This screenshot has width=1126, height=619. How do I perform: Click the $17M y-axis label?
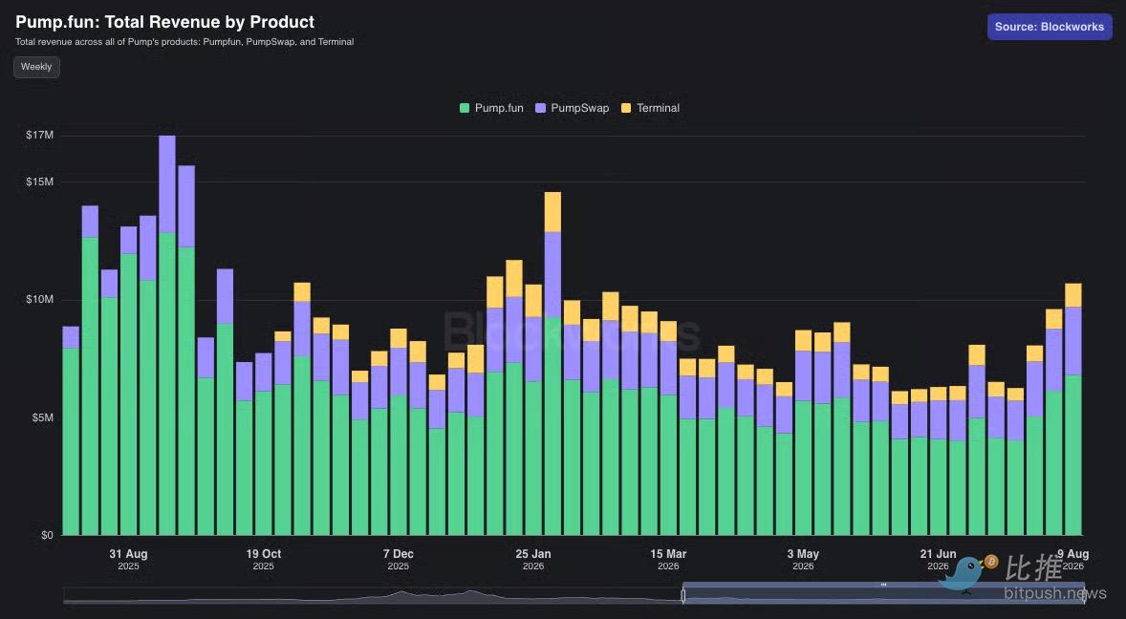point(39,135)
